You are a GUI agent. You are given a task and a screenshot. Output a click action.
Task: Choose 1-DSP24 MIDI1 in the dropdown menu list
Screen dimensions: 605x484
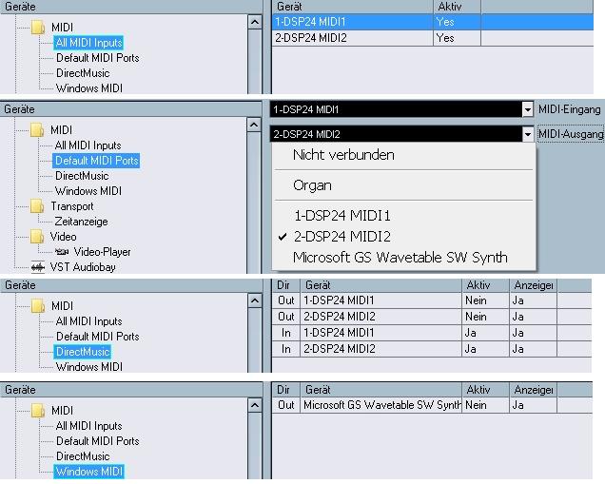pyautogui.click(x=342, y=216)
